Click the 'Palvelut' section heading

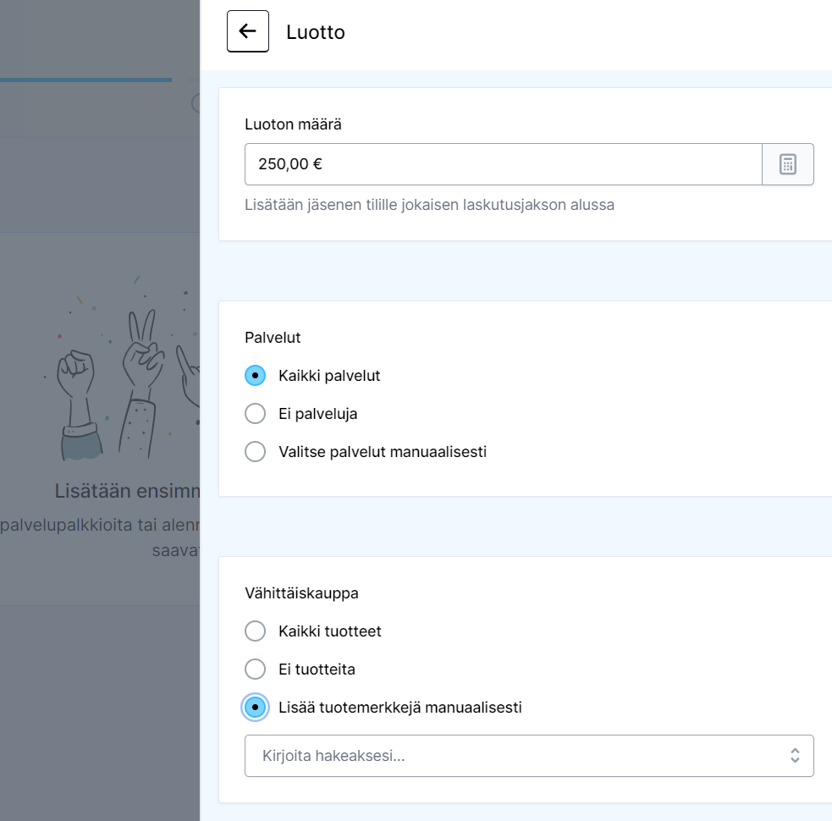(x=273, y=338)
